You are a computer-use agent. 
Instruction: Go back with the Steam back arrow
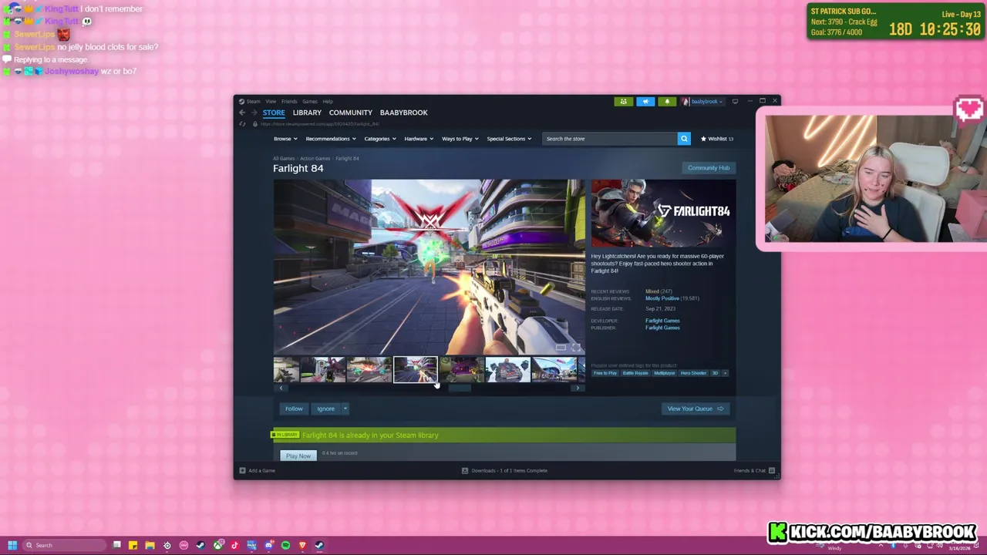242,113
